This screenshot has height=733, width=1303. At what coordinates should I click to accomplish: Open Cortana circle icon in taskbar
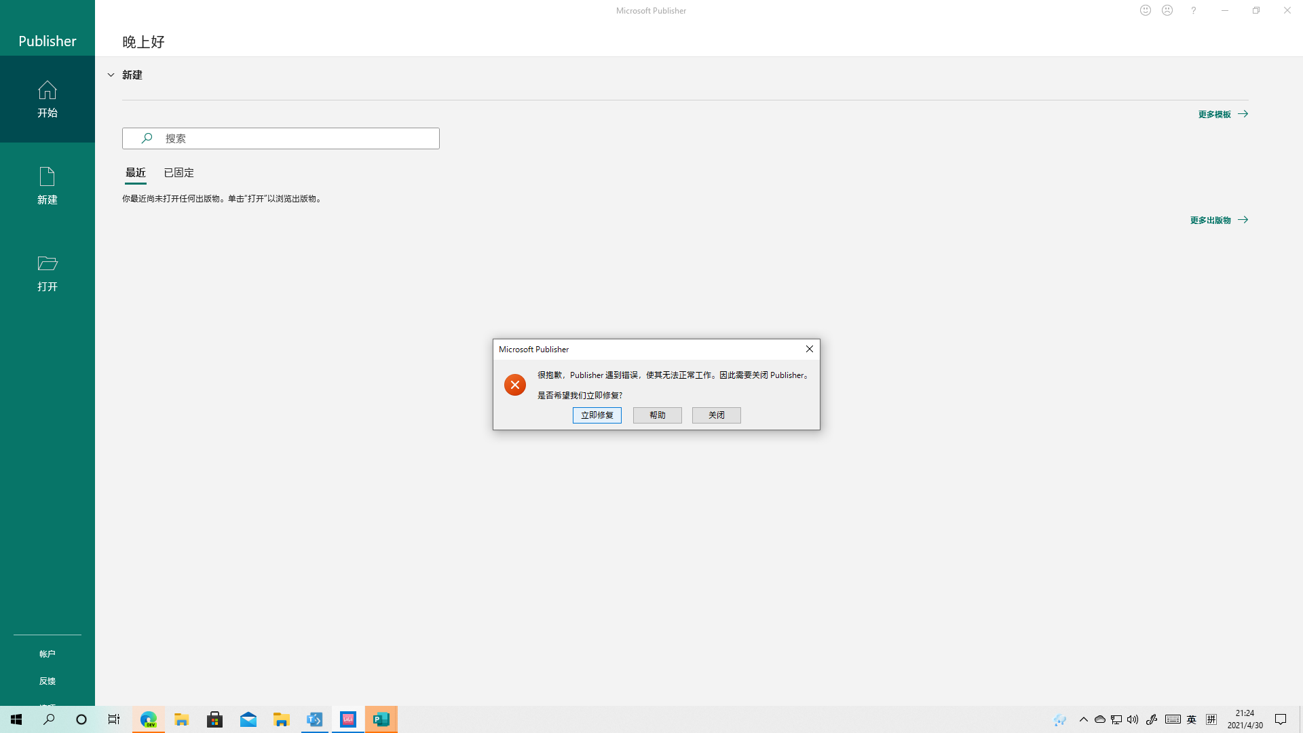pyautogui.click(x=81, y=719)
